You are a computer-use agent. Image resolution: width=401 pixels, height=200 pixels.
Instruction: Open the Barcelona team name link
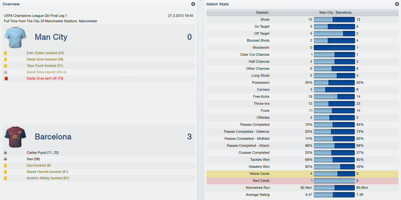coord(53,137)
